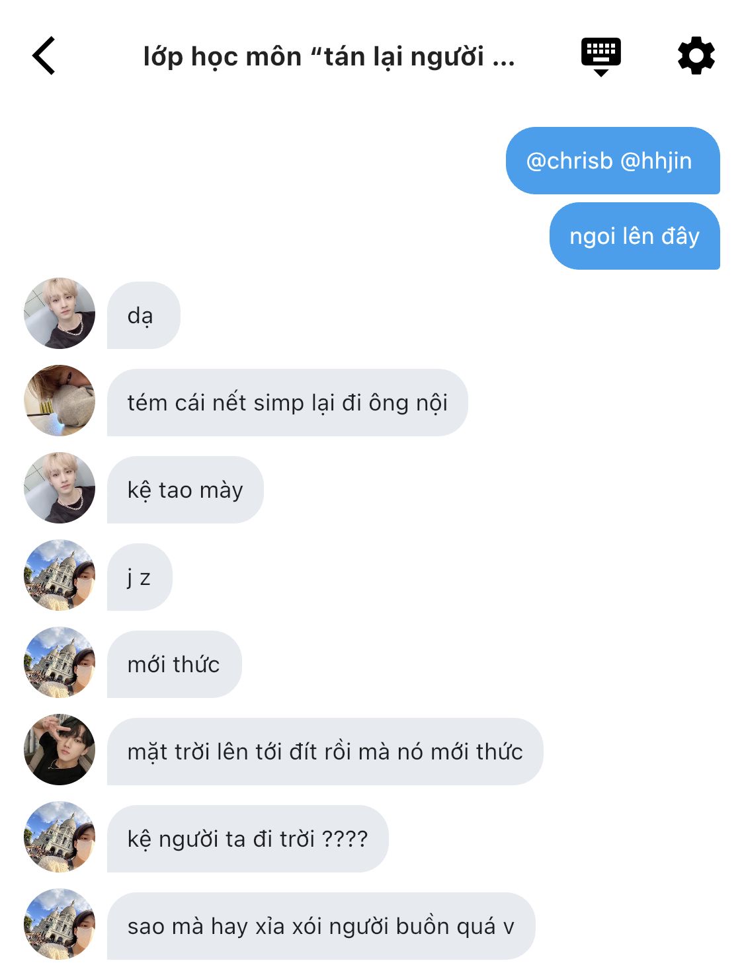This screenshot has width=744, height=969.
Task: Tap the avatar beside the "dạ" message
Action: click(60, 313)
